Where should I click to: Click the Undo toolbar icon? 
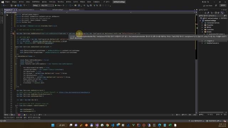pos(24,6)
